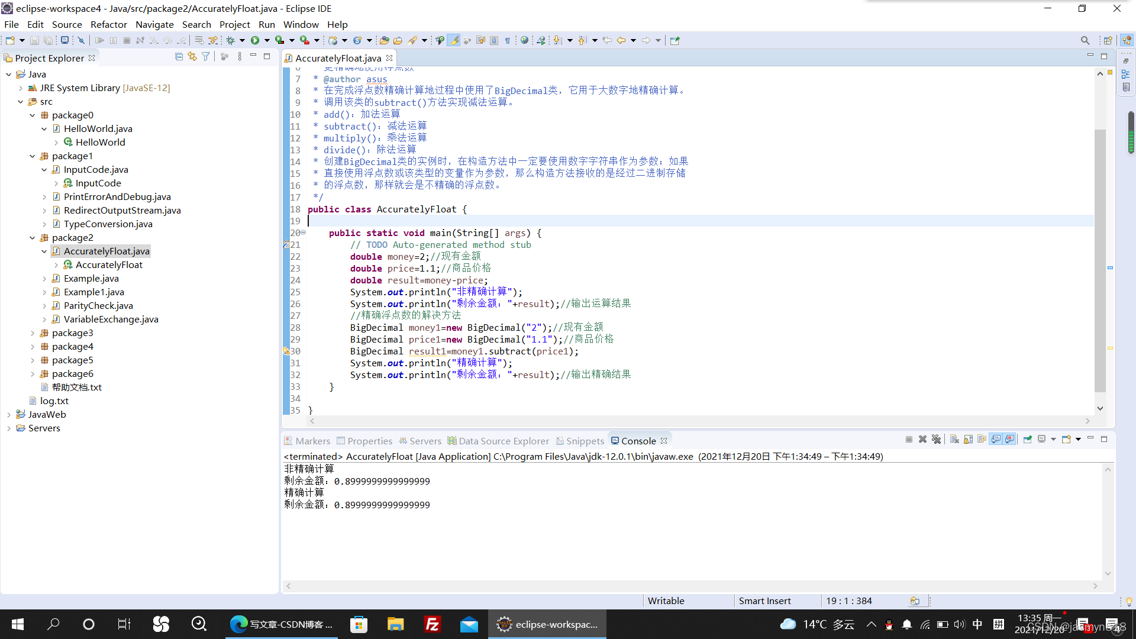
Task: Collapse the main method fold marker
Action: pos(304,233)
